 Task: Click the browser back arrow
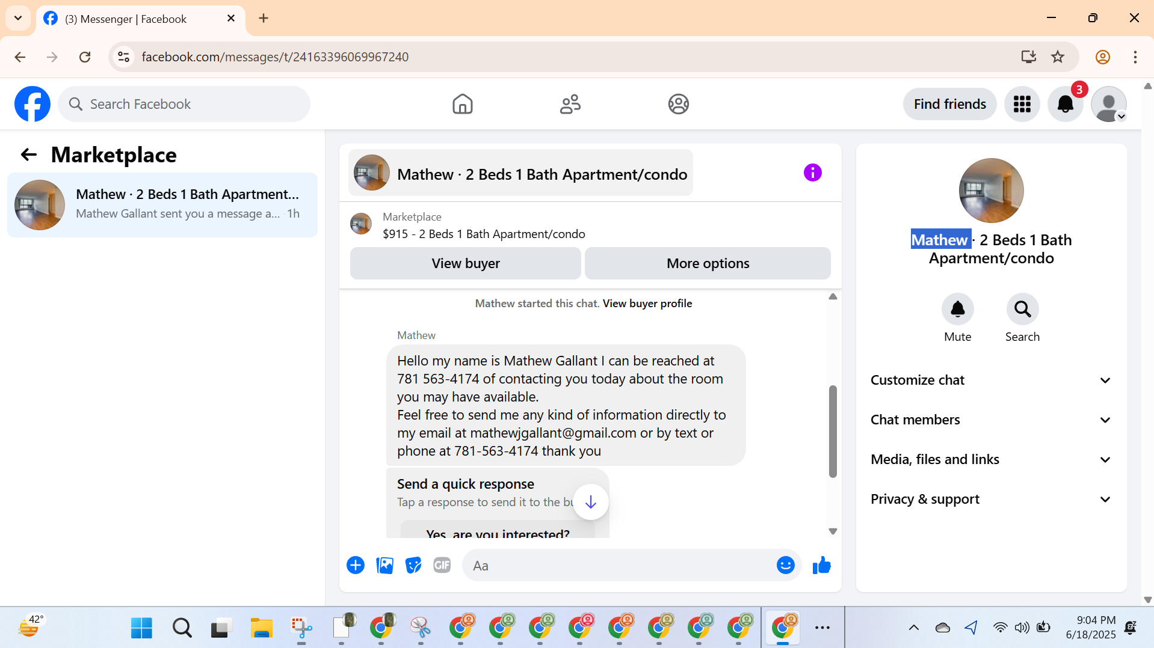[x=20, y=57]
